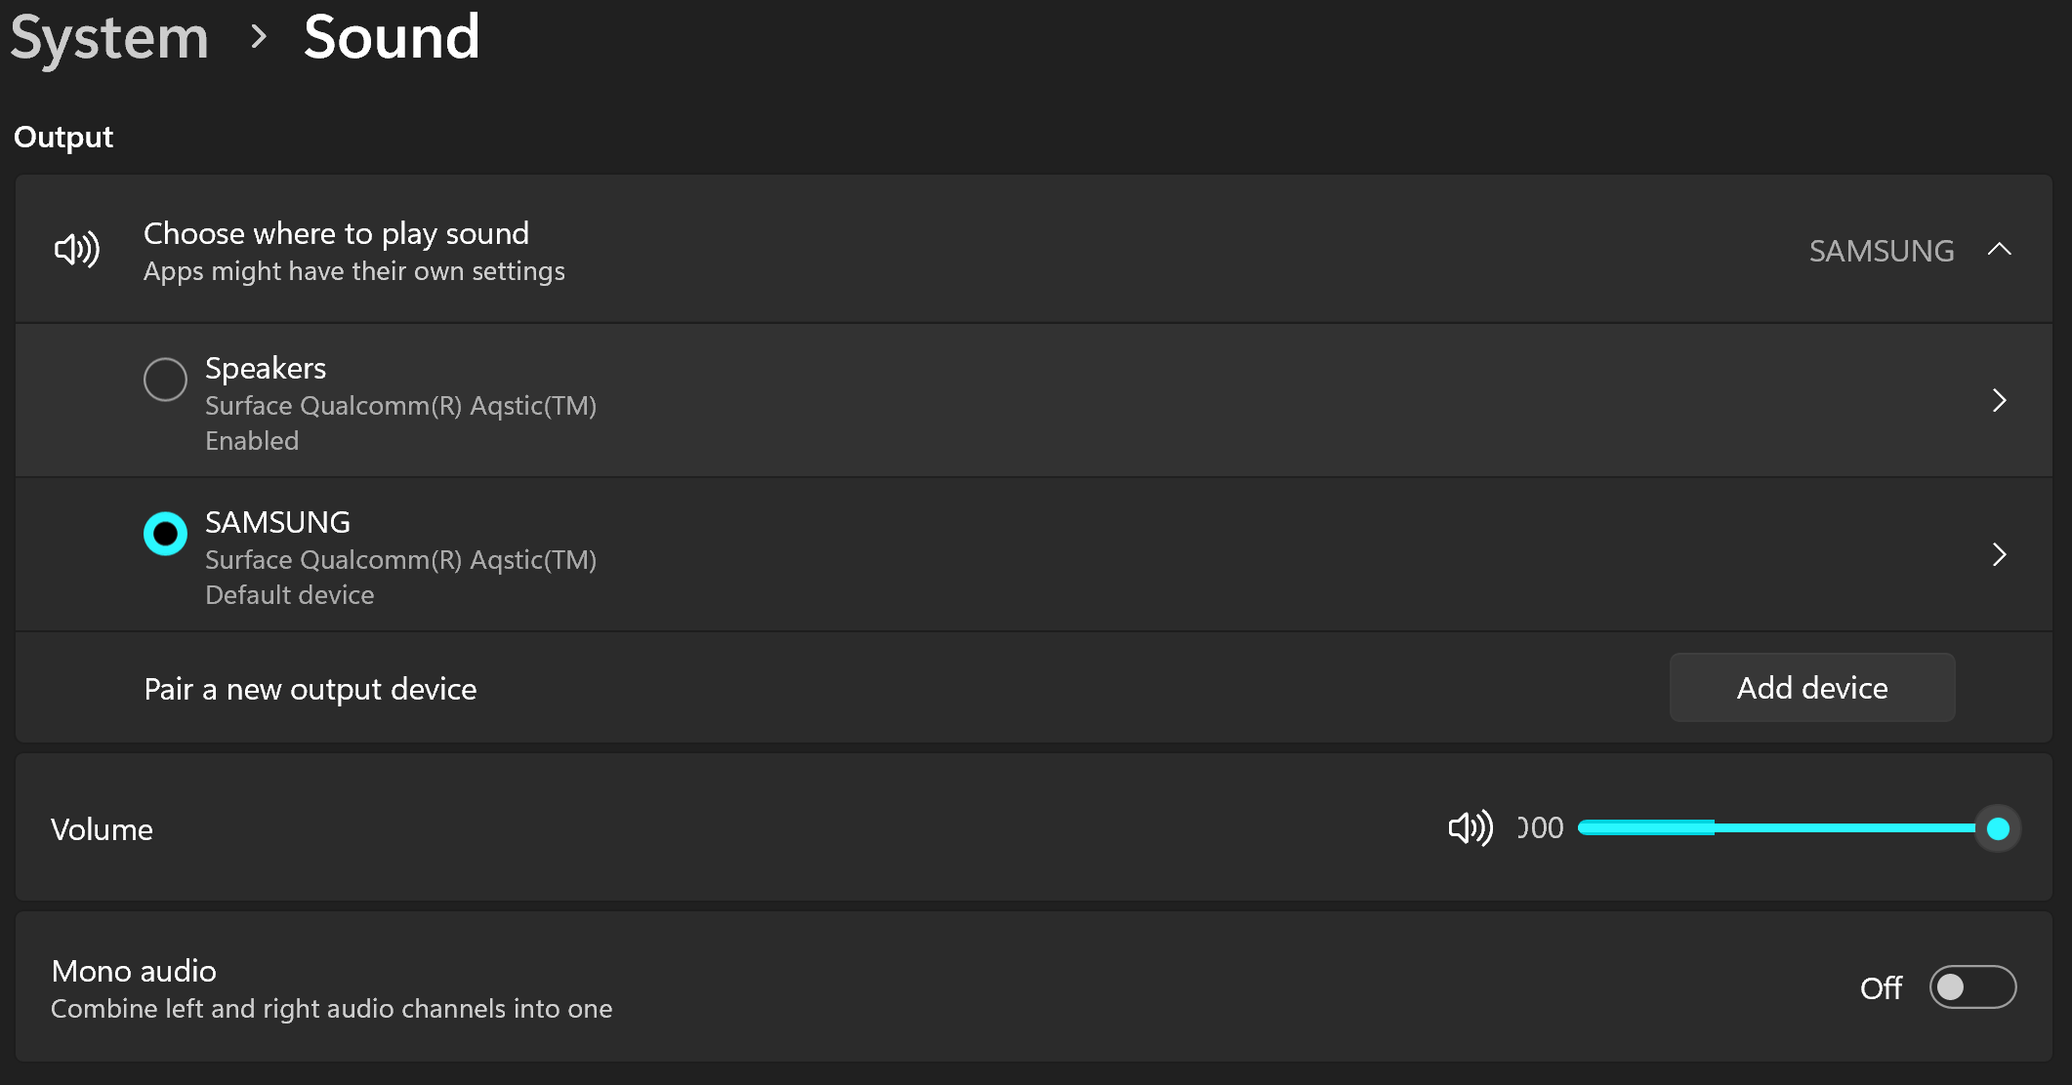Mute the volume using the speaker icon
The width and height of the screenshot is (2072, 1085).
(x=1470, y=828)
